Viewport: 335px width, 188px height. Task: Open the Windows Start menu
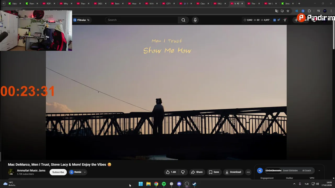tap(141, 184)
